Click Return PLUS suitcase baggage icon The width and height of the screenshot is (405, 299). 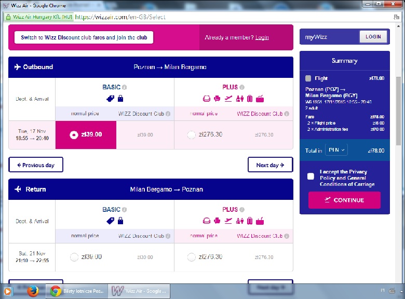[x=250, y=221]
